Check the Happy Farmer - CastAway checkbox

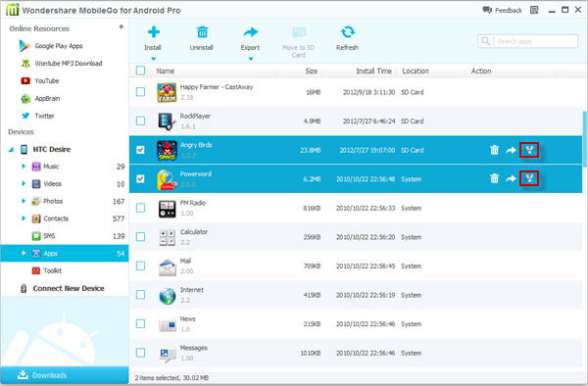point(140,92)
